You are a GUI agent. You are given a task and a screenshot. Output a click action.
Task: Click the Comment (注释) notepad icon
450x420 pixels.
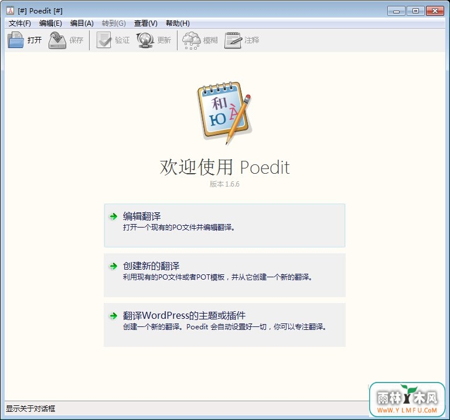(233, 40)
